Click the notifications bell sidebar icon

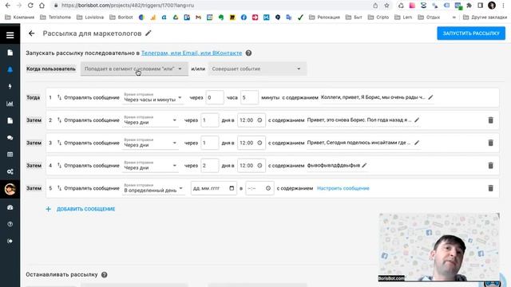coord(10,69)
